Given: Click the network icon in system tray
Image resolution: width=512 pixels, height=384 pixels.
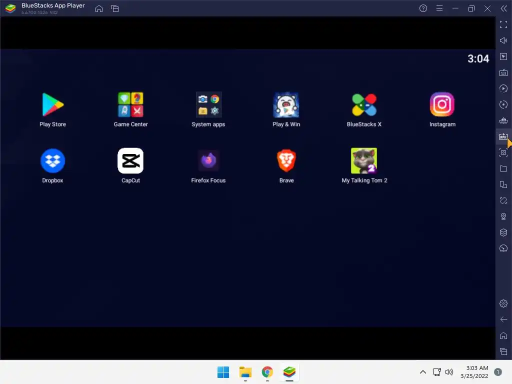Looking at the screenshot, I should click(x=437, y=372).
